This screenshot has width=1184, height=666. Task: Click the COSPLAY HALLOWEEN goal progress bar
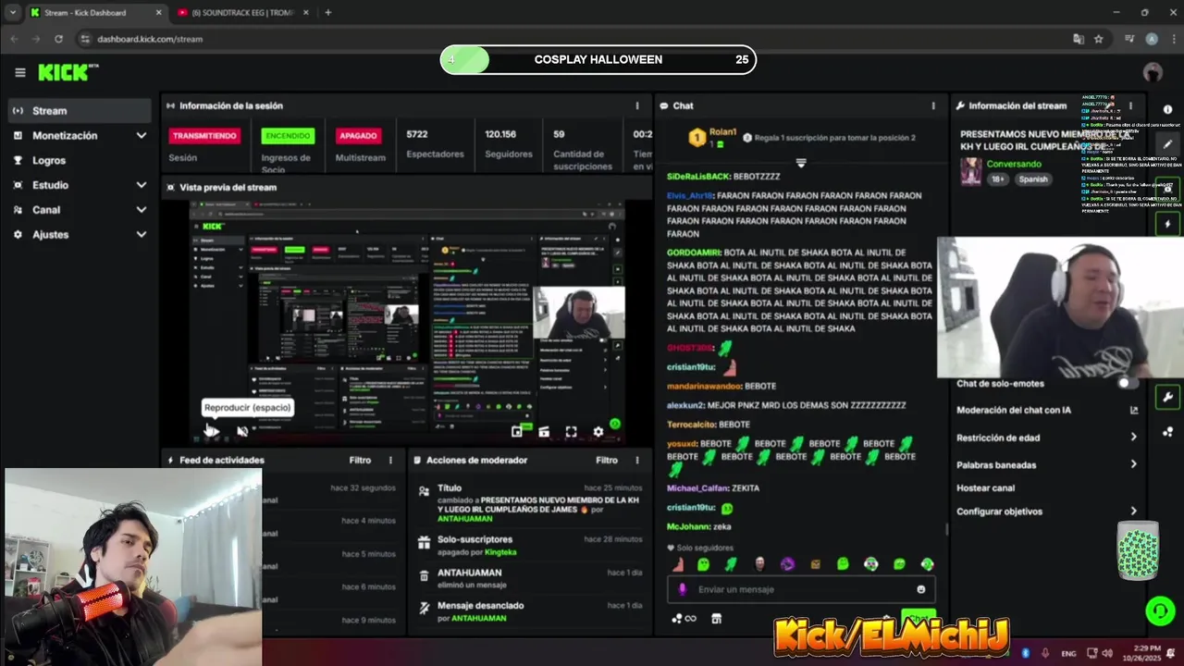598,59
